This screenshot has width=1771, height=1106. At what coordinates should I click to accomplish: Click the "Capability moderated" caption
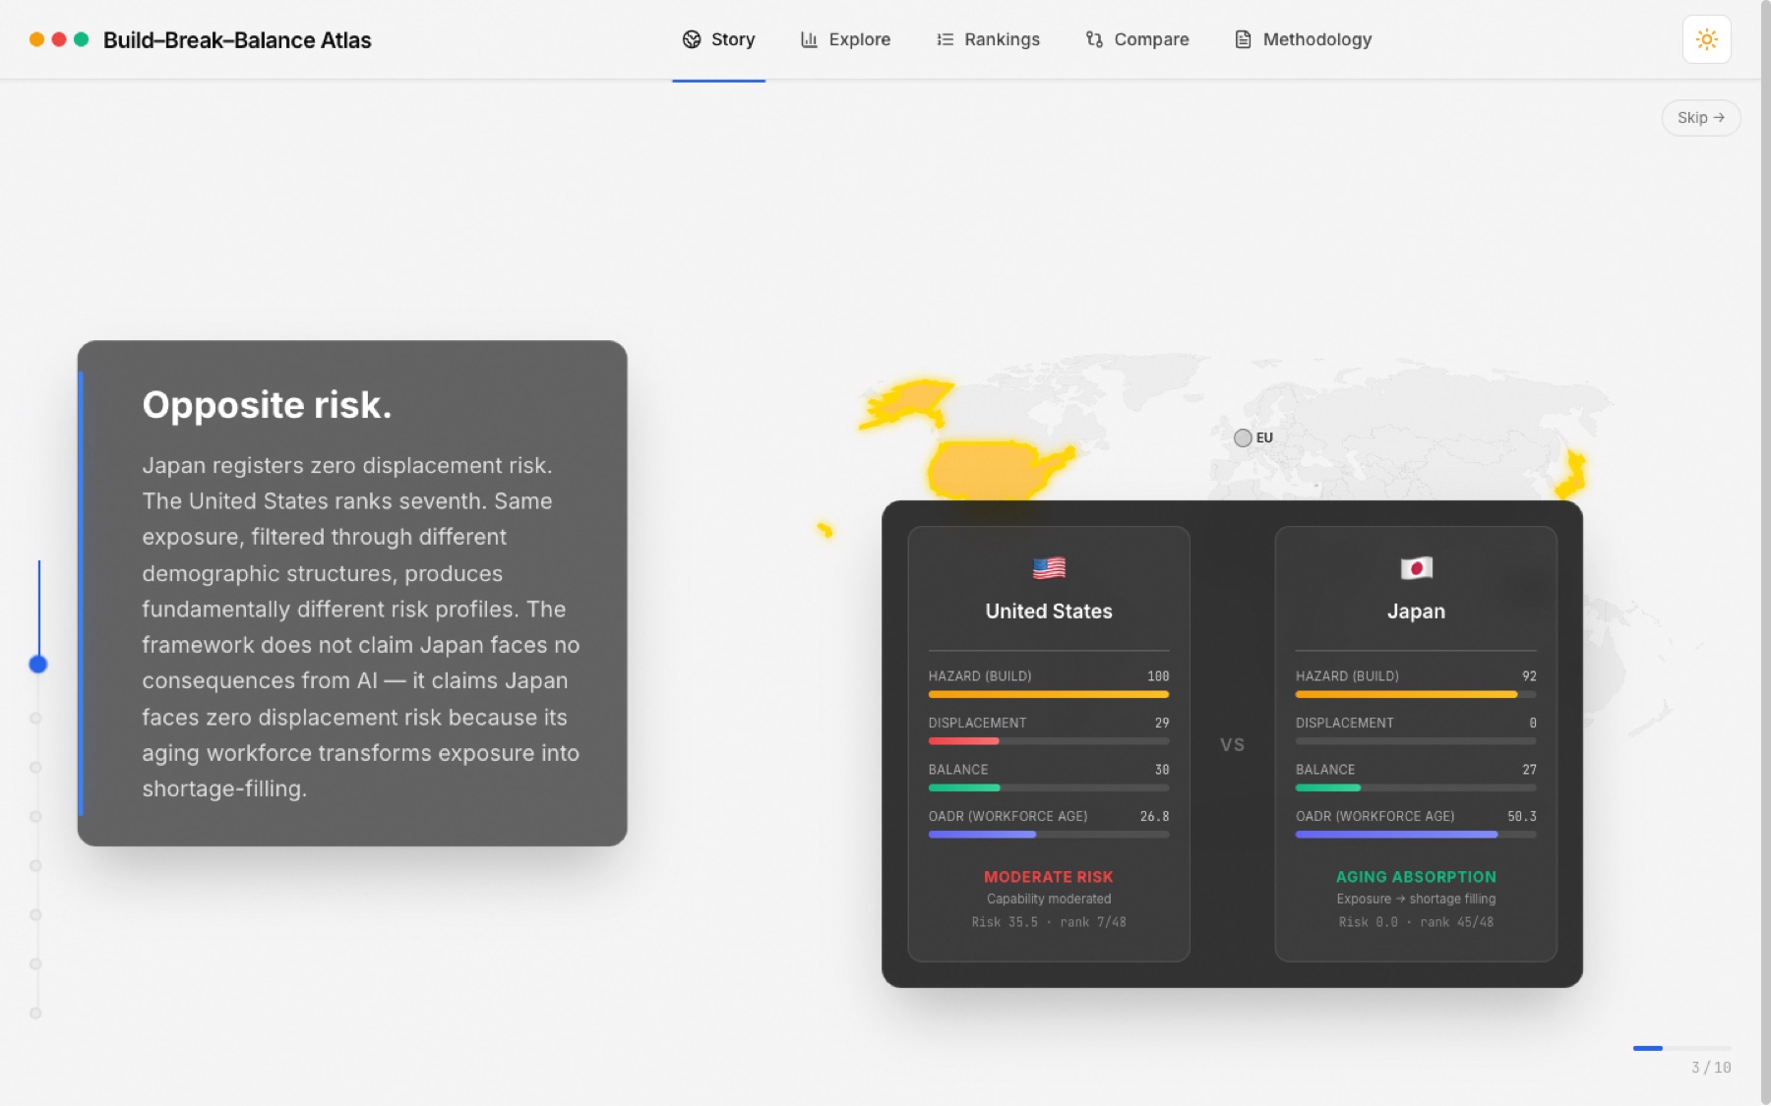point(1049,899)
